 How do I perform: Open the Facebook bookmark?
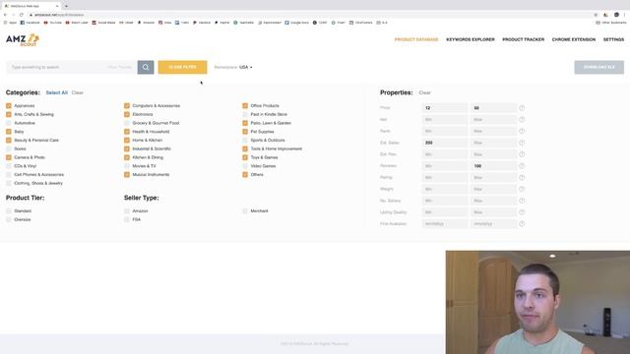(31, 23)
